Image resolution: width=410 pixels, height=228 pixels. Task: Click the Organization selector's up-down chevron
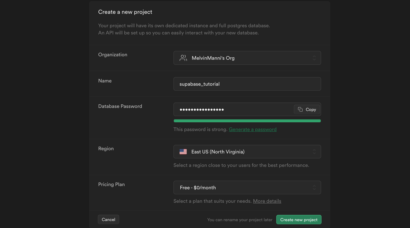point(314,58)
